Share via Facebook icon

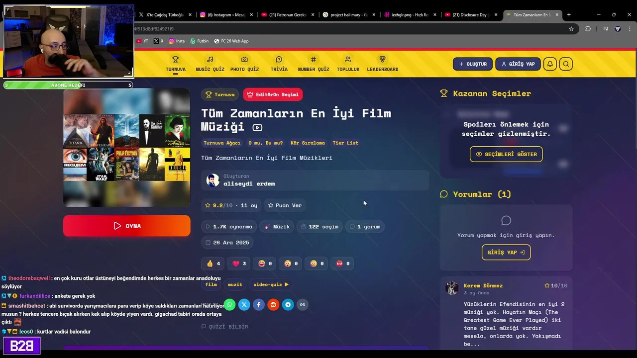pyautogui.click(x=259, y=305)
